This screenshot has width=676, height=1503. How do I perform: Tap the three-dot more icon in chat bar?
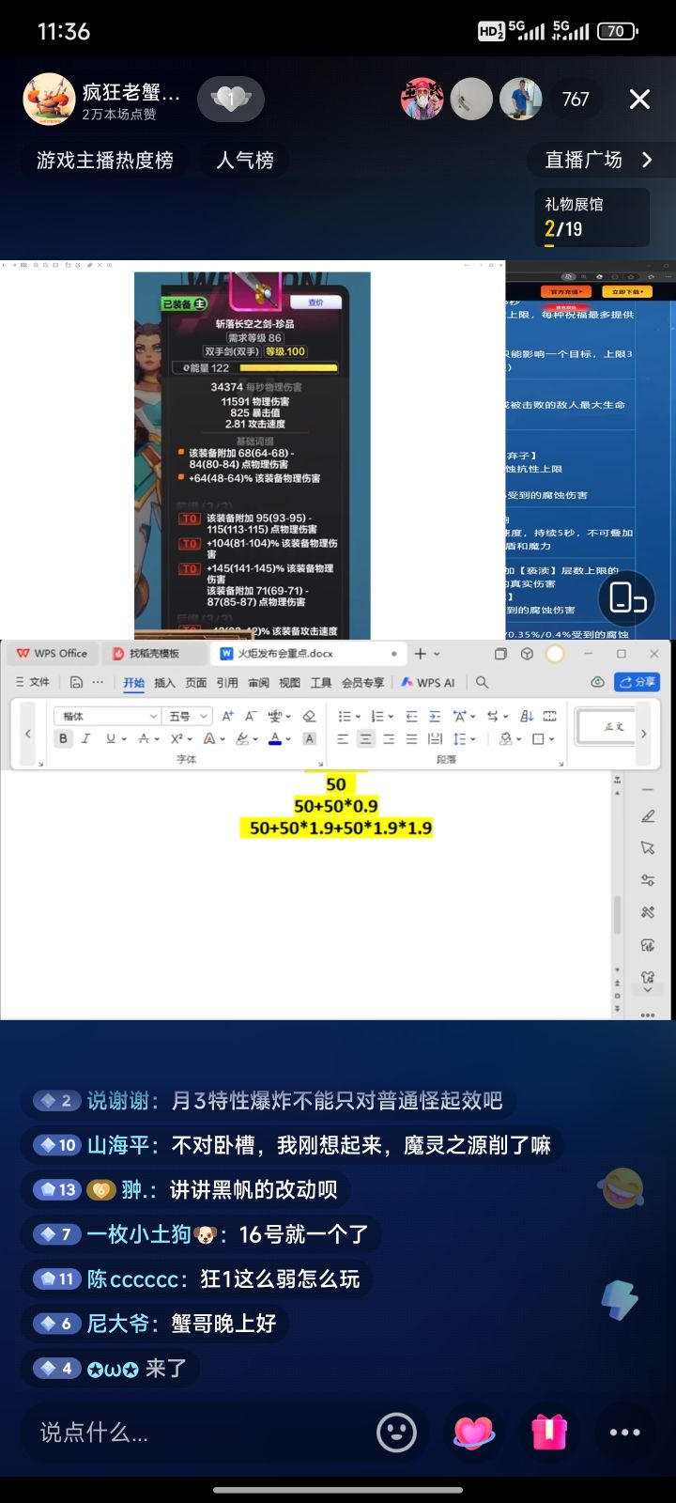point(624,1433)
